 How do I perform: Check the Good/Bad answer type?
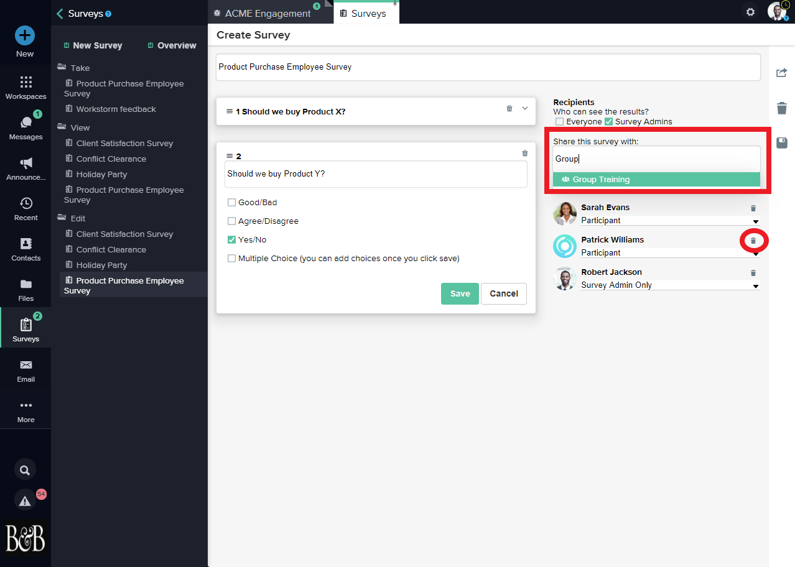231,202
